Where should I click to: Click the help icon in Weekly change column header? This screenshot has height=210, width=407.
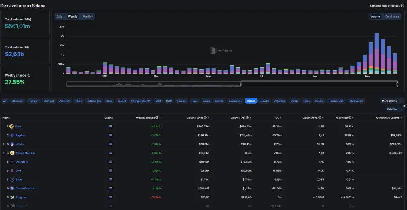click(157, 118)
